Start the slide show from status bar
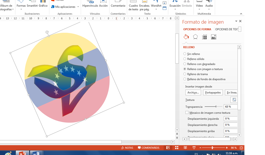 point(194,148)
